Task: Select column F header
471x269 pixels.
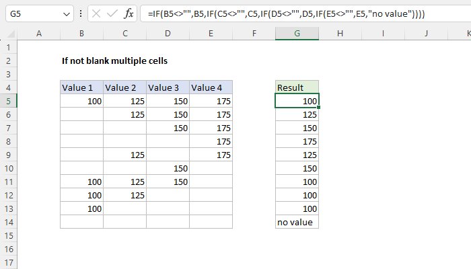Action: 254,34
